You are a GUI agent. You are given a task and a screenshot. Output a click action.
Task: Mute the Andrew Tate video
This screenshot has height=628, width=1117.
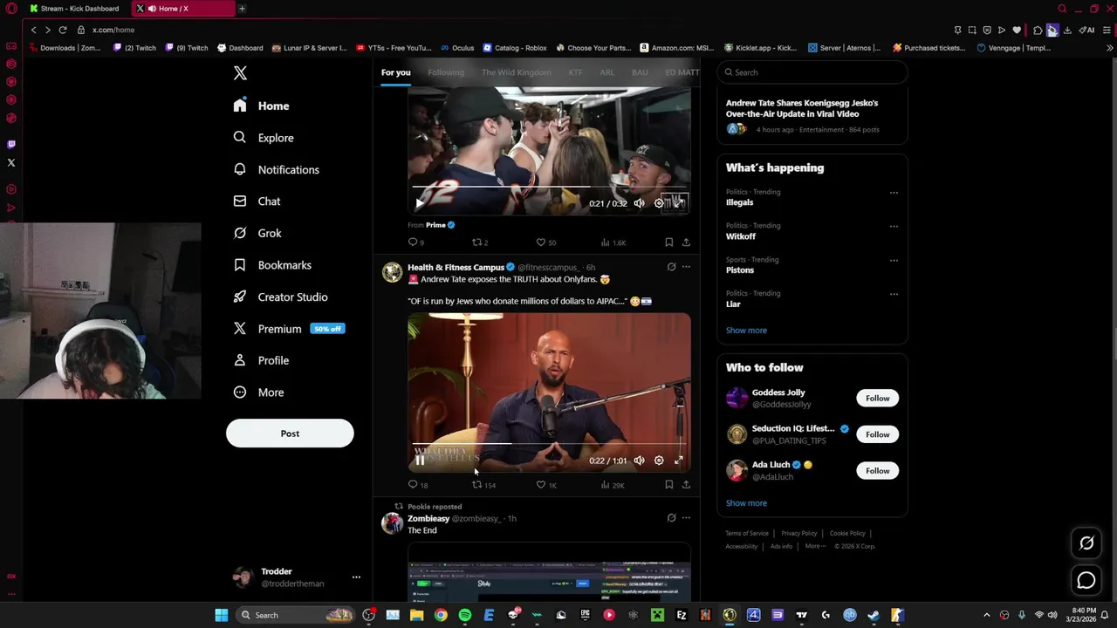[x=639, y=461]
